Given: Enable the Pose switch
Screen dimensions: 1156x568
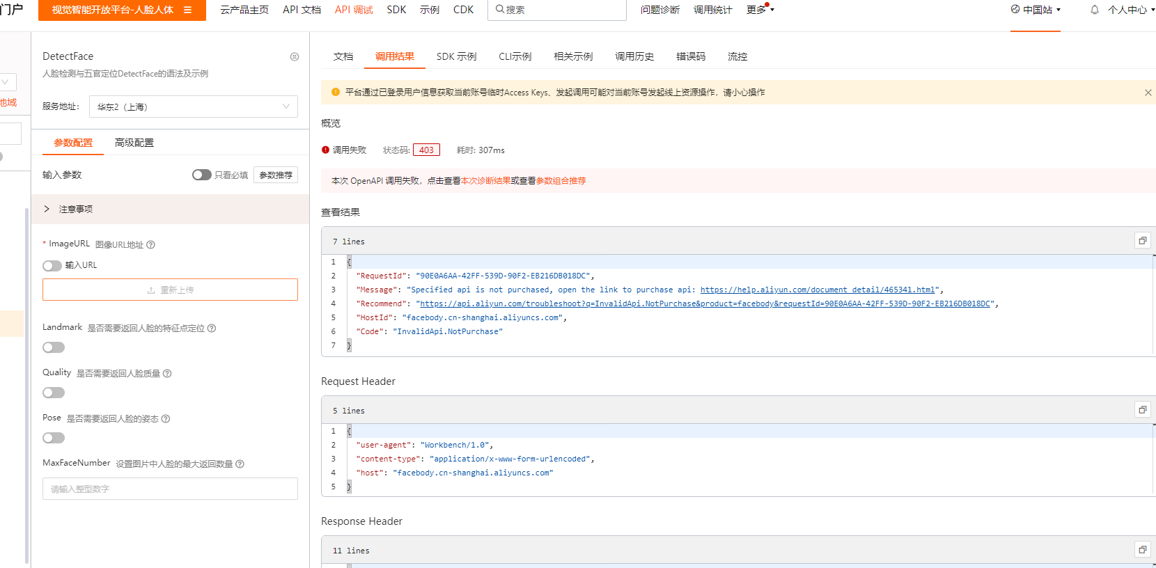Looking at the screenshot, I should coord(54,438).
